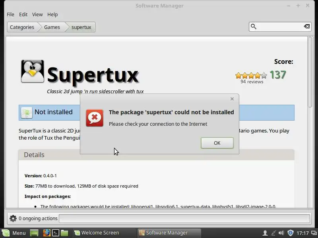Click the ongoing actions progress bar
This screenshot has width=318, height=238.
[184, 219]
